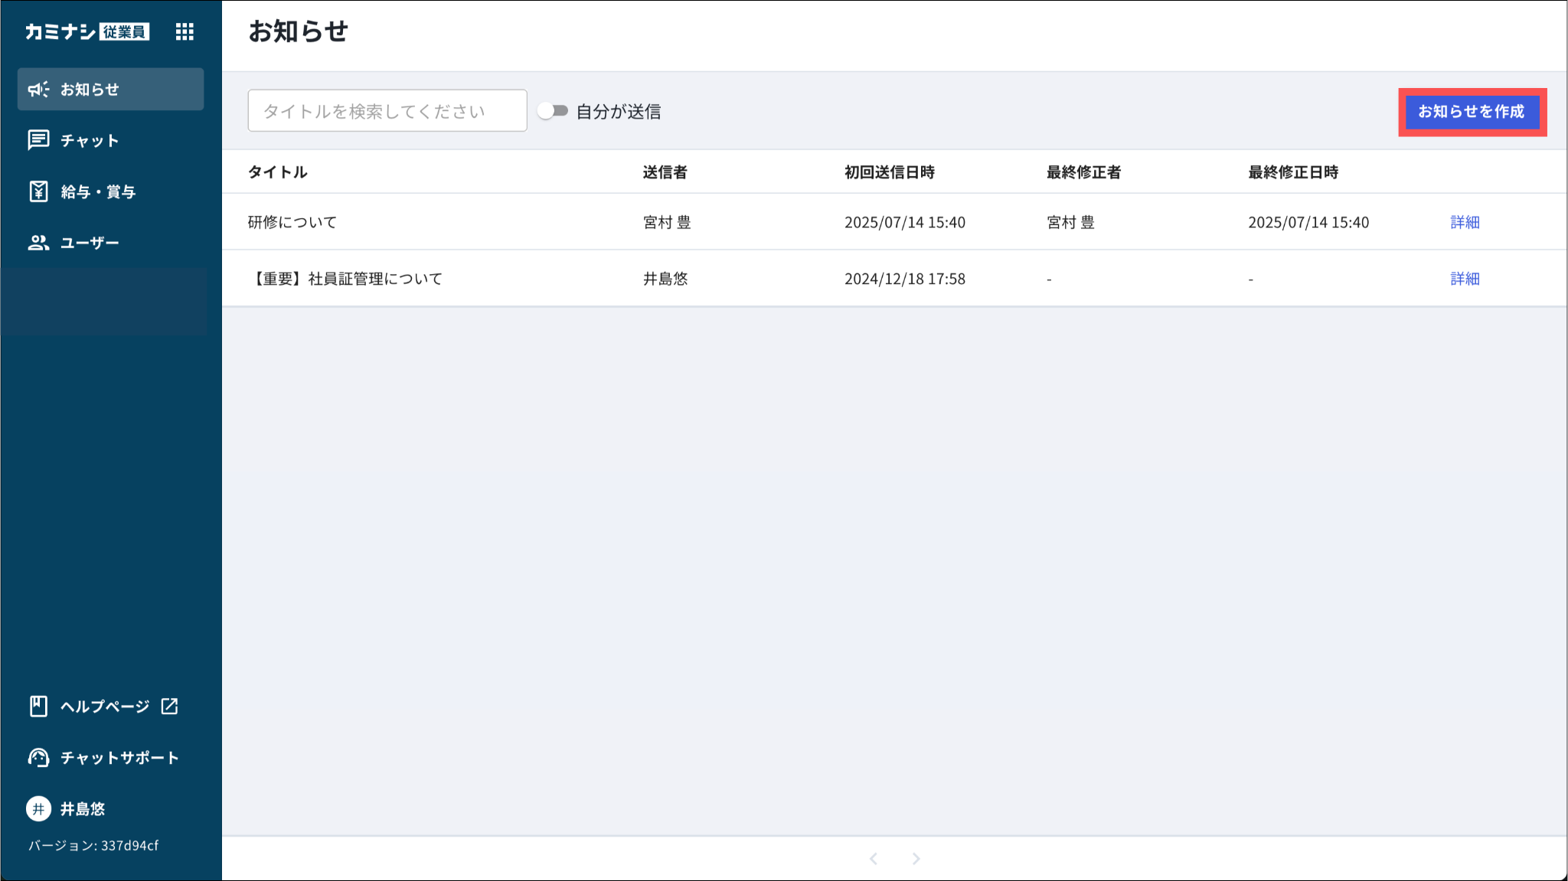Click the チャット speech bubble icon
This screenshot has height=881, width=1568.
pos(38,140)
